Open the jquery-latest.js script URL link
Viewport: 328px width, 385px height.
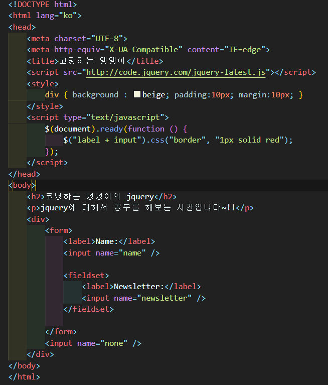pyautogui.click(x=176, y=72)
